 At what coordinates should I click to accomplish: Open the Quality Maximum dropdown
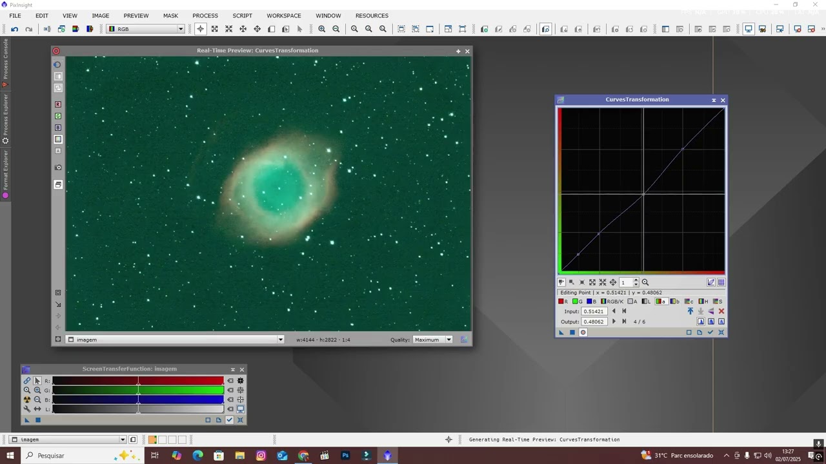[432, 340]
